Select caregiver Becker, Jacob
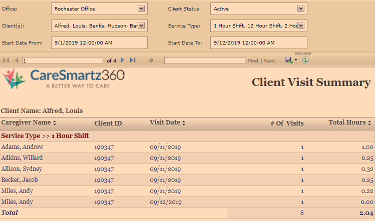The height and width of the screenshot is (221, 375). coord(20,179)
